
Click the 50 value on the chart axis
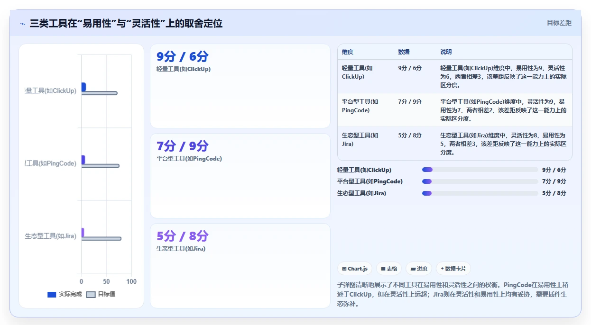tap(106, 281)
